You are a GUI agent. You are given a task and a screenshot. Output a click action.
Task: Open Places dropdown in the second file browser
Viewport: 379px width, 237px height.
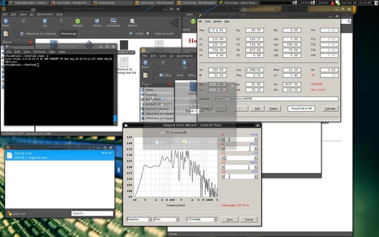point(147,84)
